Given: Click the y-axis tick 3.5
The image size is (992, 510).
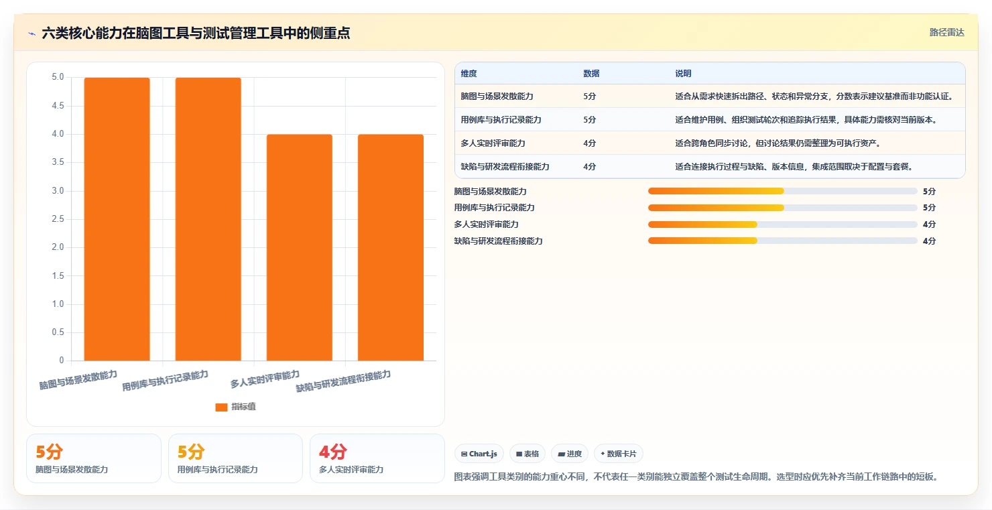Looking at the screenshot, I should [58, 162].
